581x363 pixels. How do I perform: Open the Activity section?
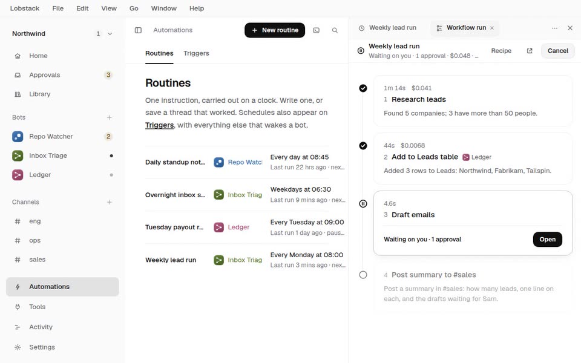[62, 327]
